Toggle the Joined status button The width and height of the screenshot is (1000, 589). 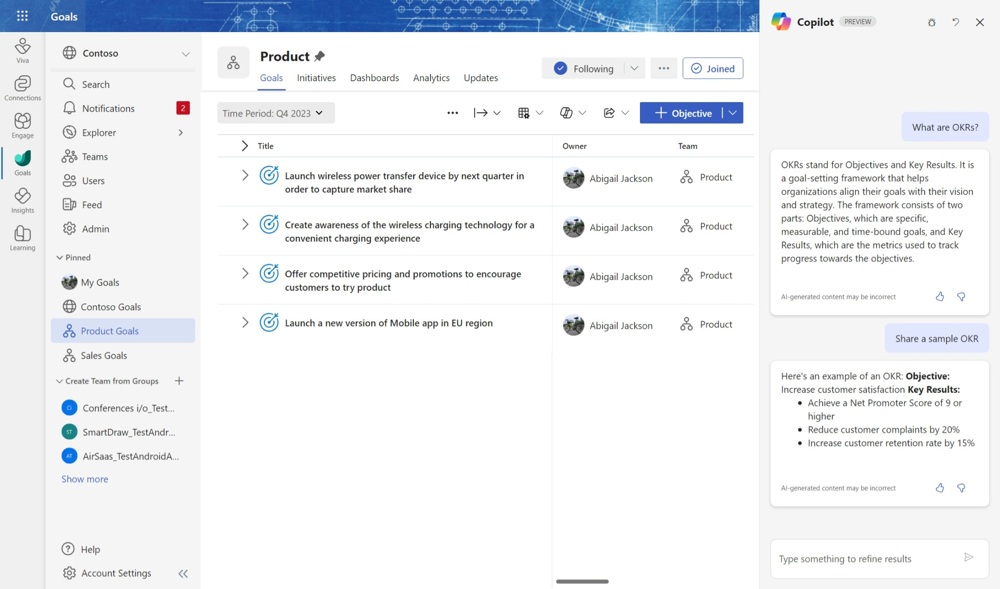(x=713, y=68)
